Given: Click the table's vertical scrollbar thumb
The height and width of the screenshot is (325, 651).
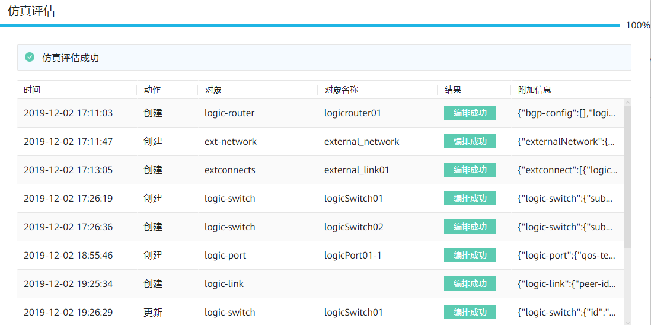Looking at the screenshot, I should pyautogui.click(x=628, y=178).
